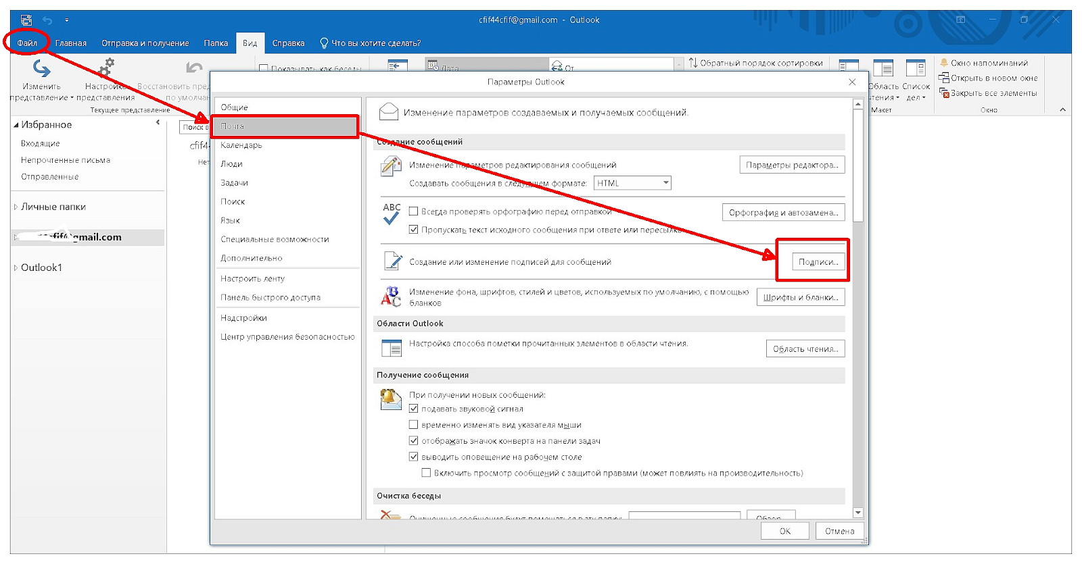This screenshot has width=1082, height=564.
Task: Click Отмена in Параметры Outlook
Action: click(839, 531)
